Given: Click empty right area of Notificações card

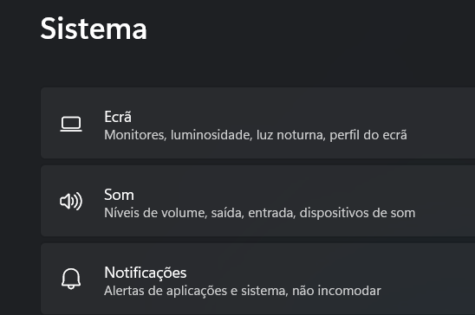Looking at the screenshot, I should point(429,279).
